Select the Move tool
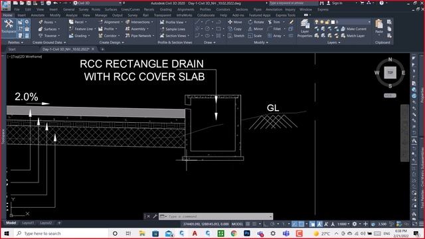This screenshot has height=239, width=425. tap(235, 22)
